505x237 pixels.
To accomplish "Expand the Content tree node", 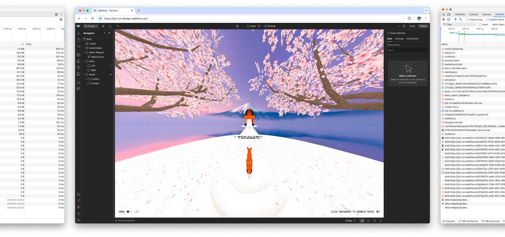I will click(86, 79).
